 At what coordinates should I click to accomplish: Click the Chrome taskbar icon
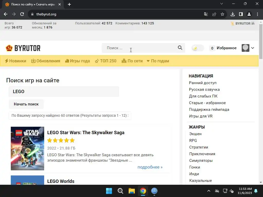(x=143, y=191)
